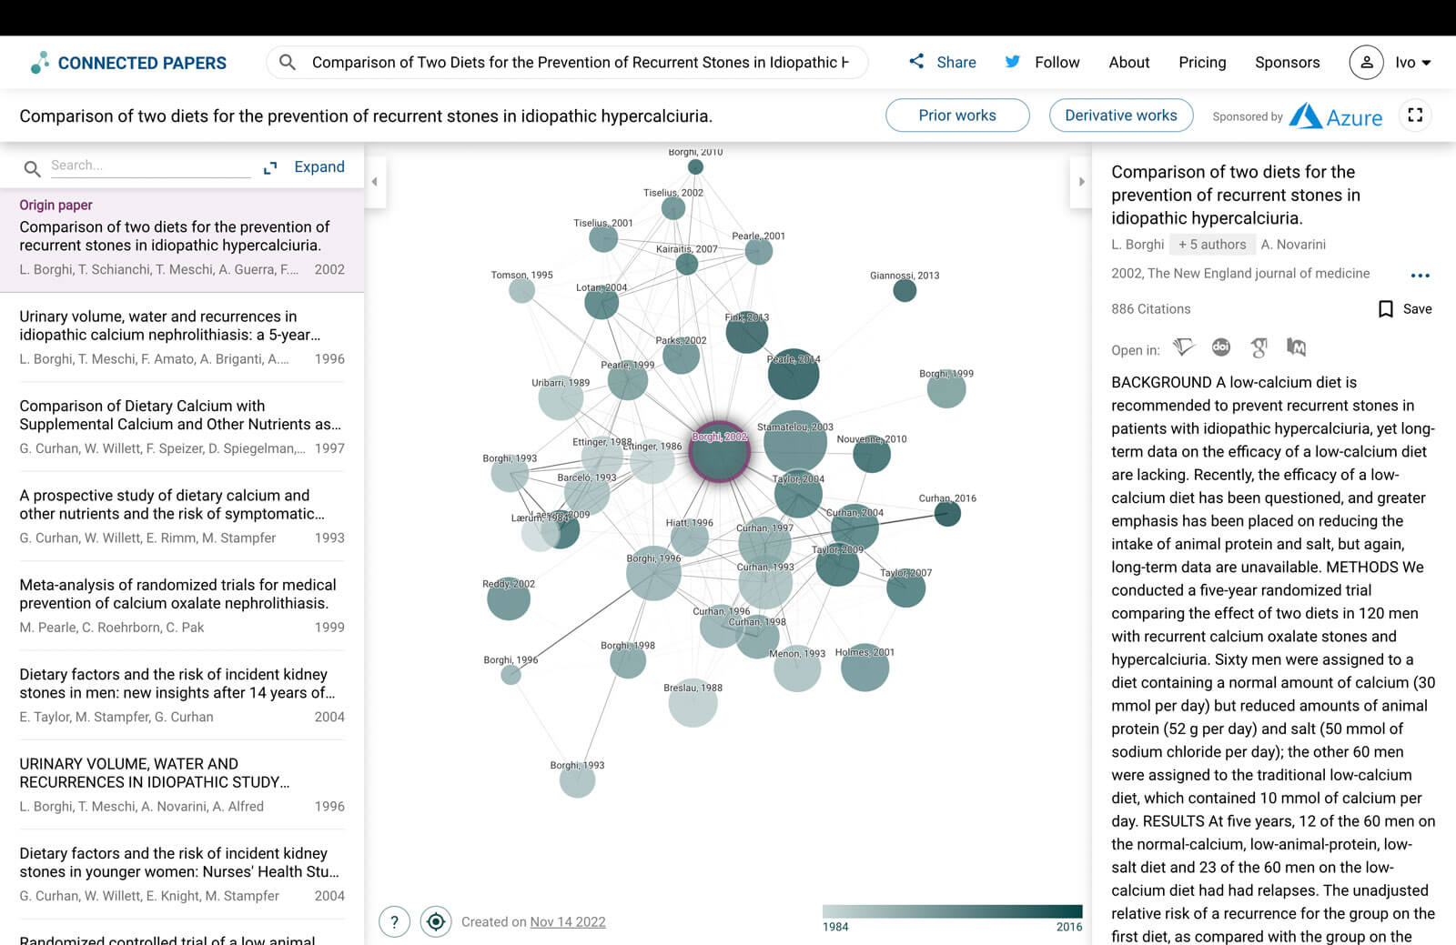
Task: Expand the papers list view
Action: coord(305,167)
